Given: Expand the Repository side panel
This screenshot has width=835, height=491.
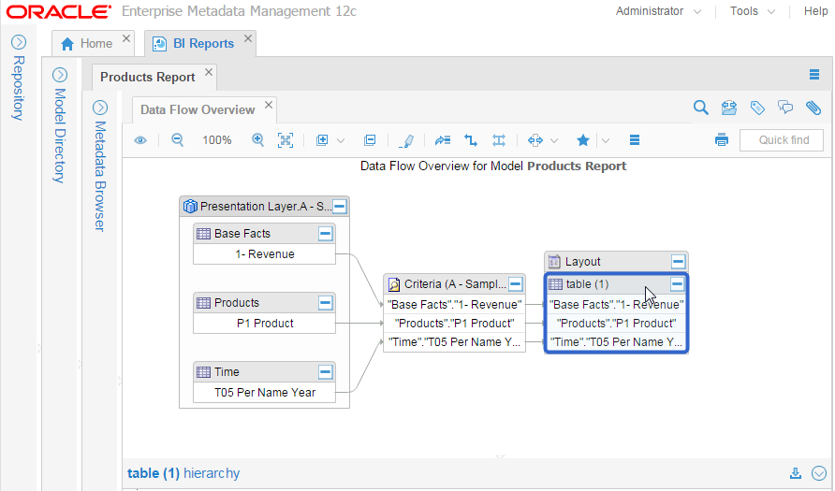Looking at the screenshot, I should click(x=19, y=42).
